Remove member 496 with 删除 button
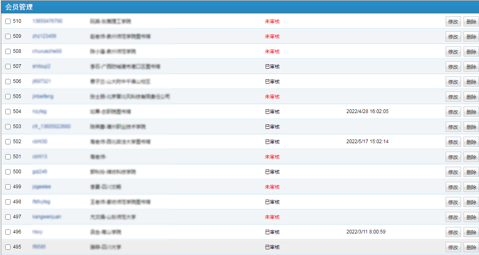Viewport: 479px width, 255px height. pos(471,232)
